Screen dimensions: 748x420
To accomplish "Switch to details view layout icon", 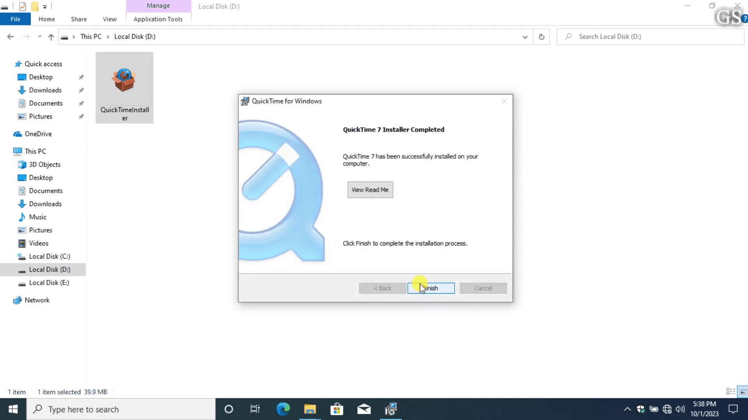I will tap(731, 392).
